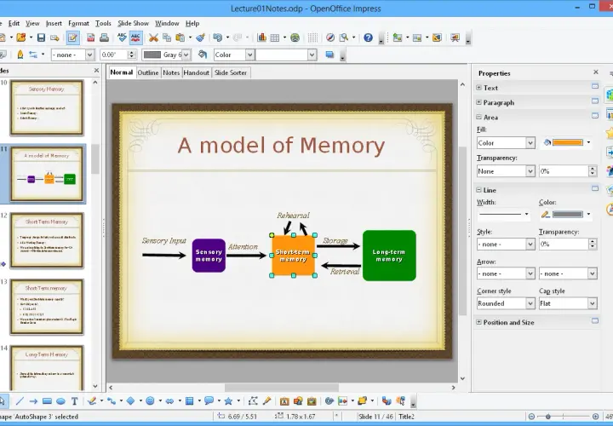
Task: Select the Callouts speech bubble tool
Action: pos(209,400)
